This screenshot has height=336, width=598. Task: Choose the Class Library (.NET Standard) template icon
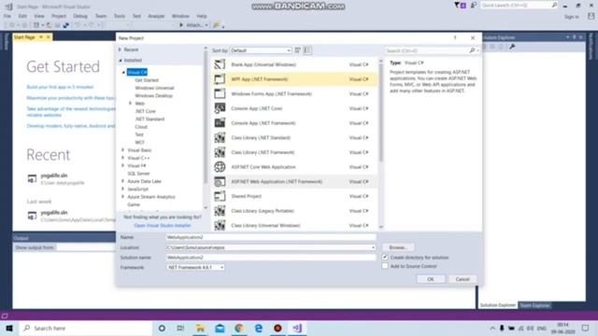pyautogui.click(x=220, y=137)
